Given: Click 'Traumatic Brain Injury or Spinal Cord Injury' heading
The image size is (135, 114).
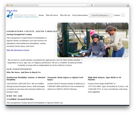Looking at the screenshot, I should [65, 78].
